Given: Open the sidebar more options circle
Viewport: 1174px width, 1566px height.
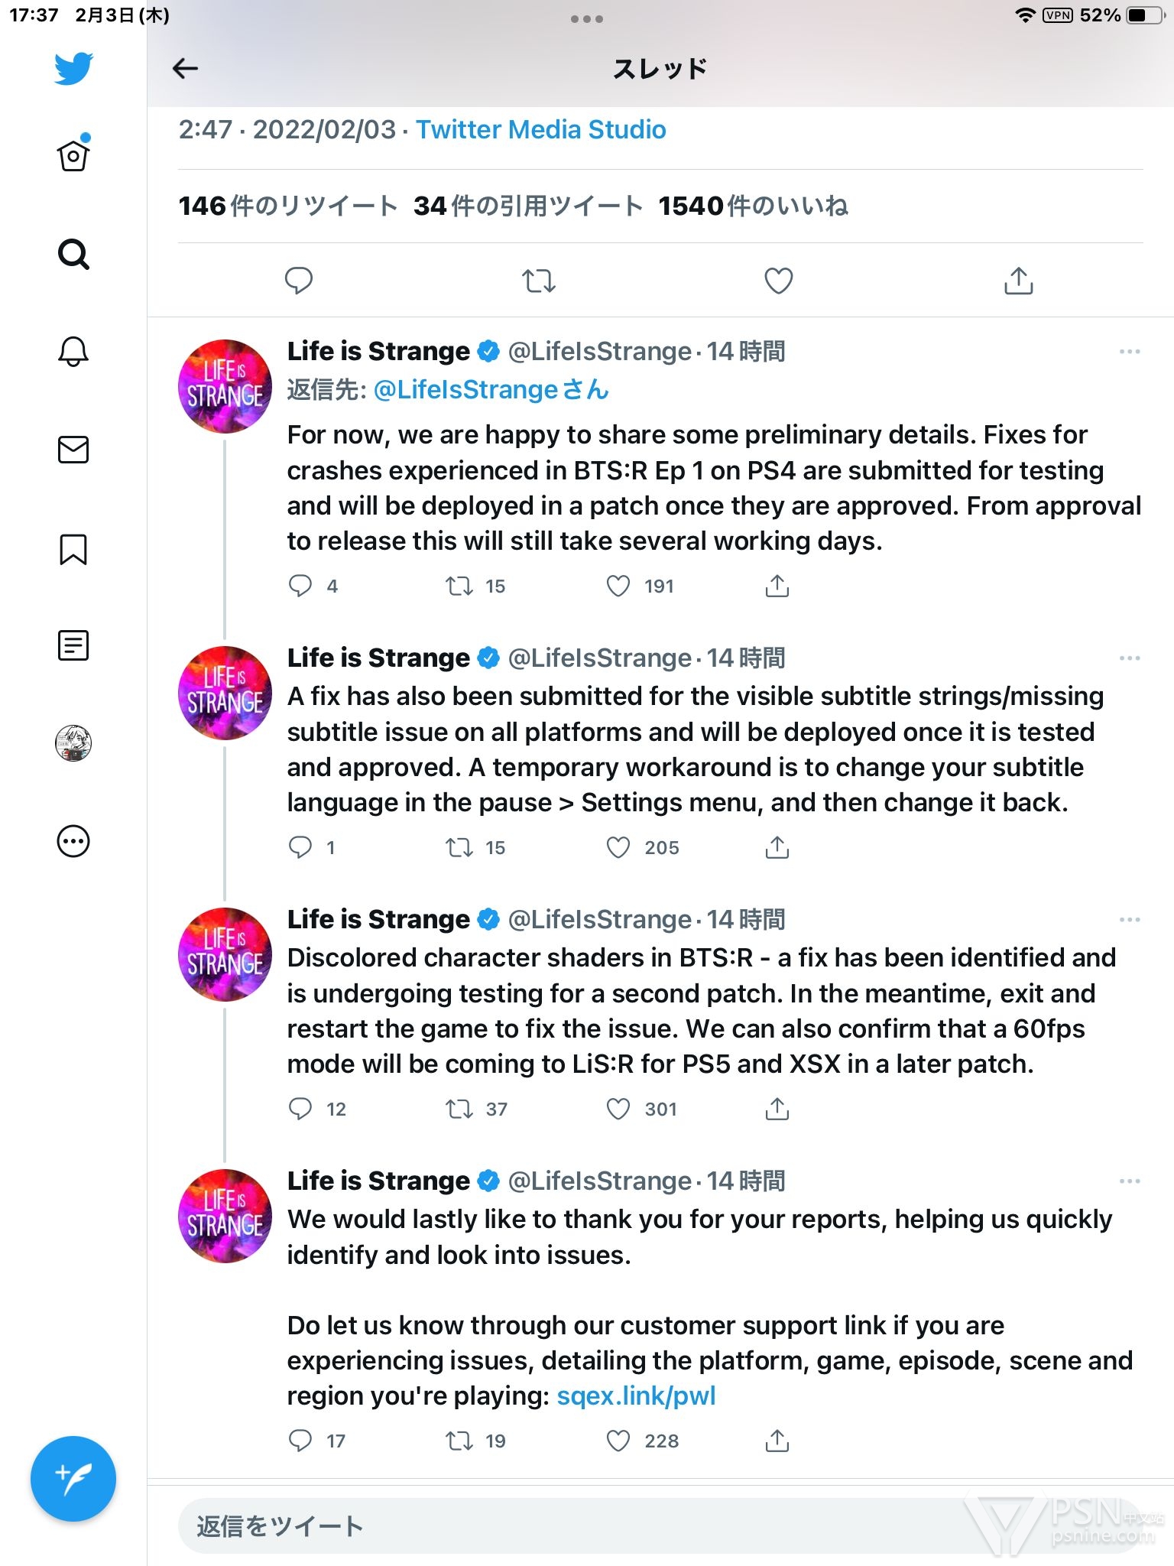Looking at the screenshot, I should click(x=73, y=841).
